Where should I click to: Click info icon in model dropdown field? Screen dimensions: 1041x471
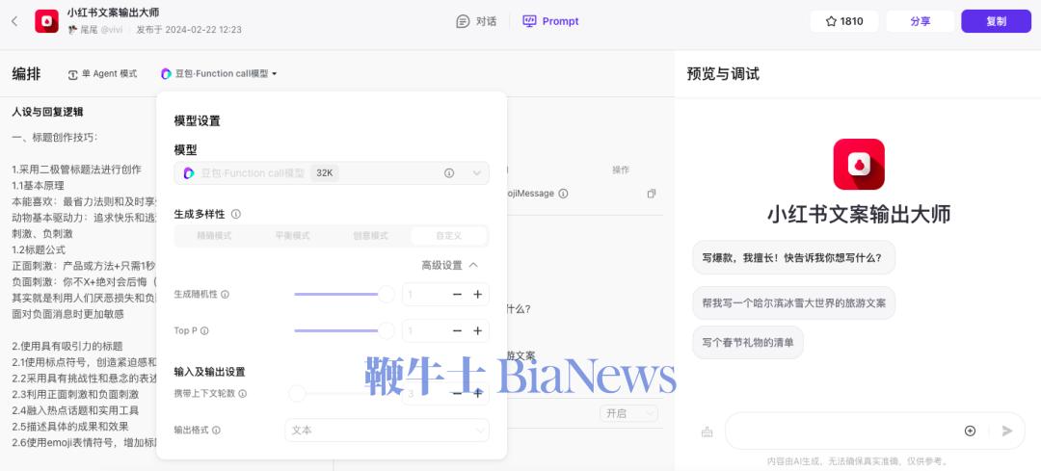[x=449, y=173]
